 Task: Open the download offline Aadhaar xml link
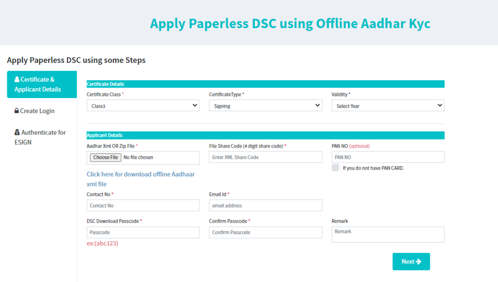click(x=141, y=179)
